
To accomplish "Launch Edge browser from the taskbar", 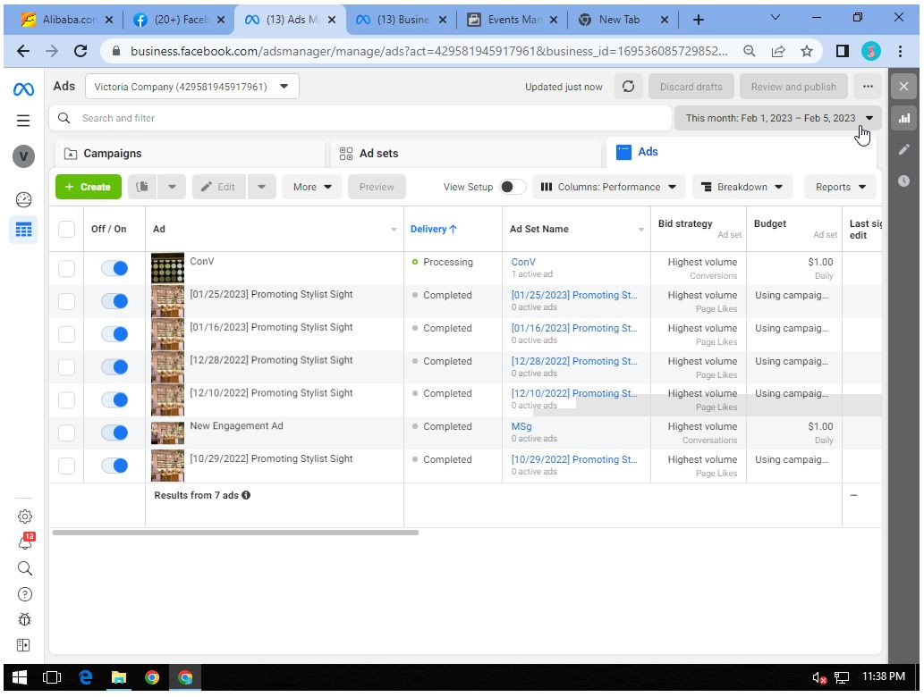I will (x=86, y=677).
